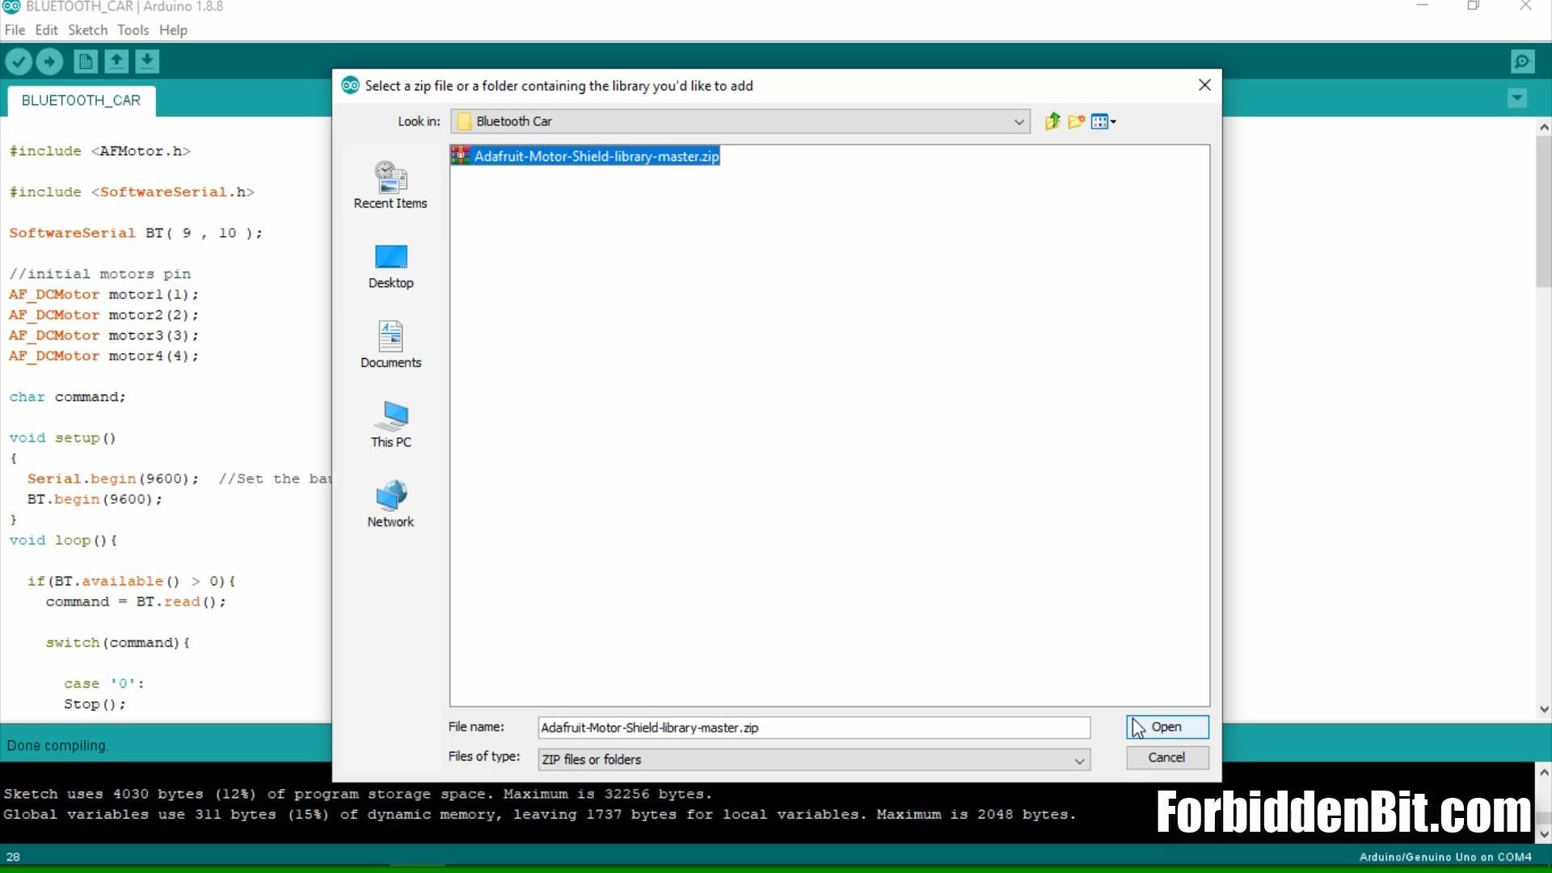Open the Tools menu
This screenshot has height=873, width=1552.
pos(133,30)
